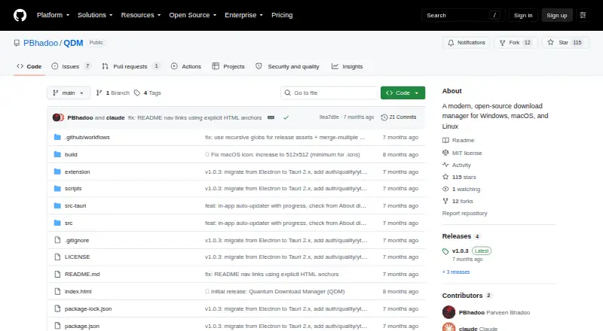This screenshot has height=331, width=603.
Task: View the 21 Commits history
Action: point(399,117)
